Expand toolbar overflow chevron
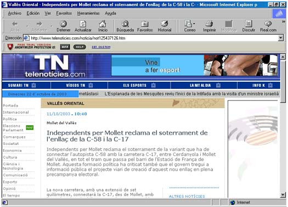Screen dimensions: 288x207 284,22
